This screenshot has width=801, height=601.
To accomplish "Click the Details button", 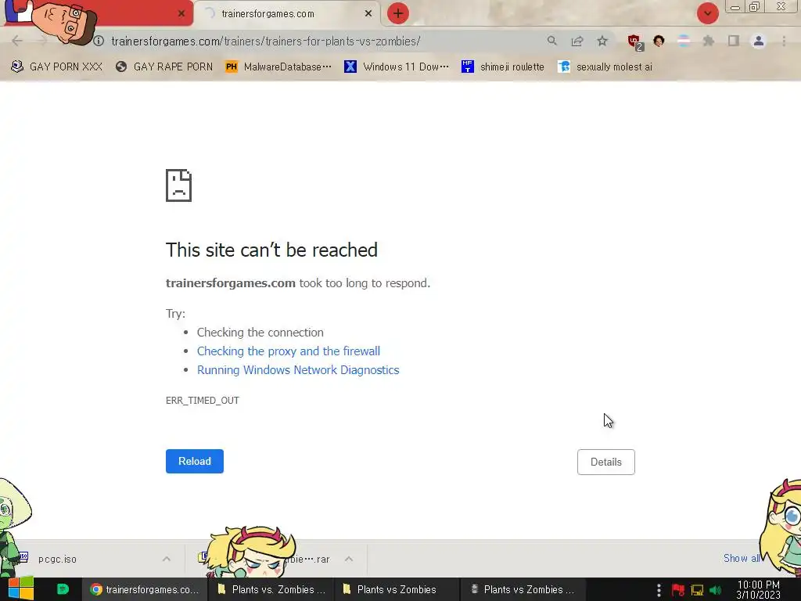I will [606, 462].
